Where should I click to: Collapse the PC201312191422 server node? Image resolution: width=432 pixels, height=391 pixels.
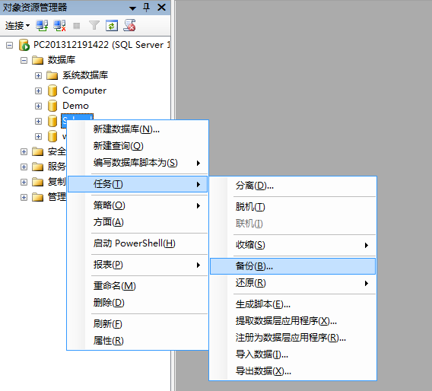coord(9,45)
